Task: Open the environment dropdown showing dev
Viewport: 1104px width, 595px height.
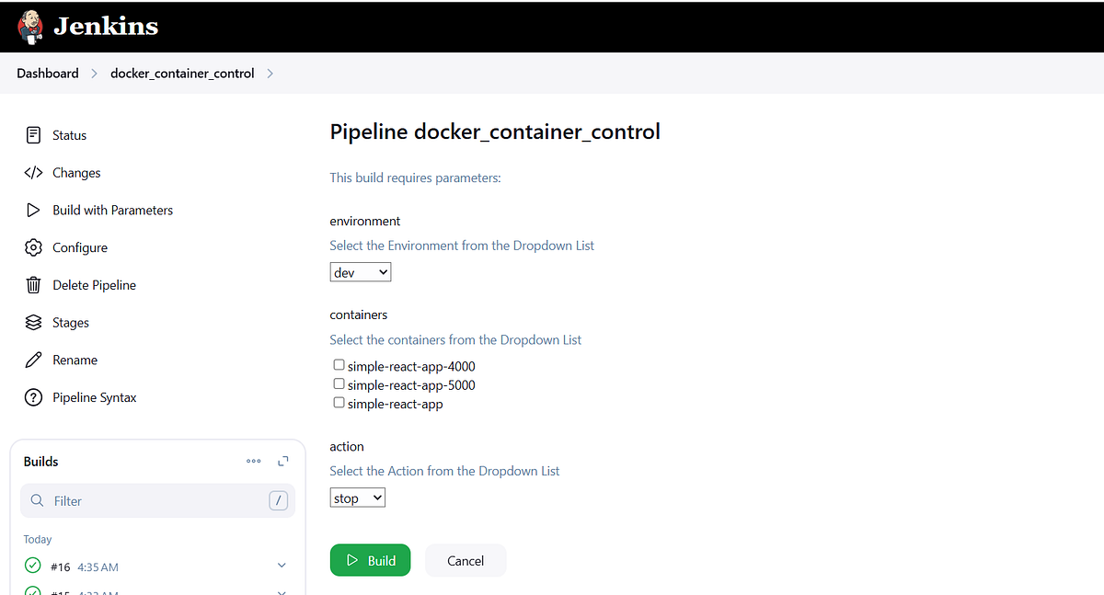Action: (x=360, y=271)
